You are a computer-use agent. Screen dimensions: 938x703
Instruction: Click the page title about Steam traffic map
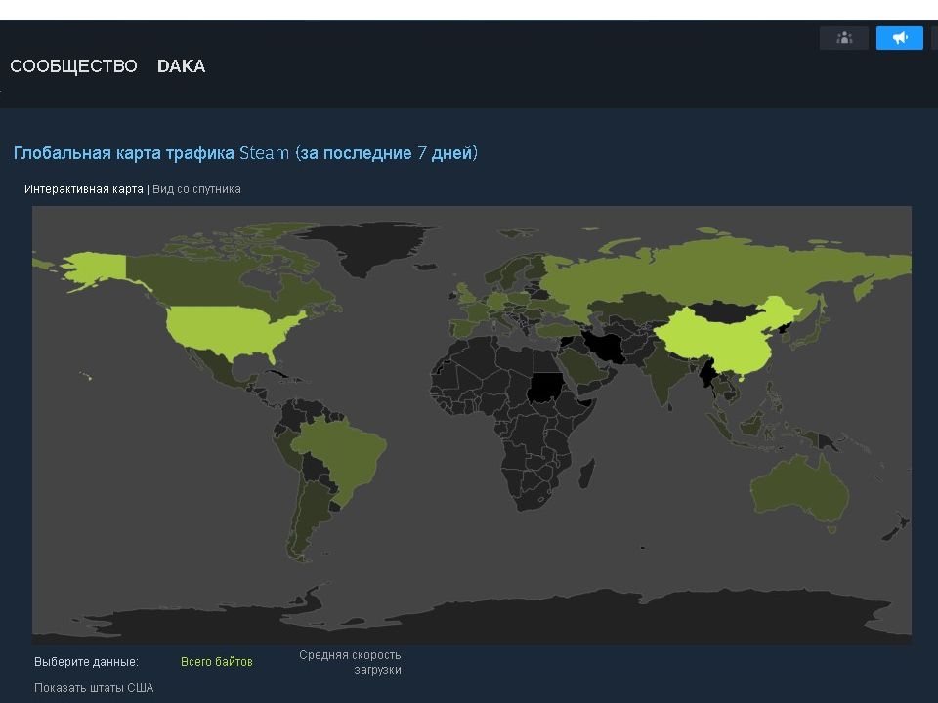pos(245,153)
